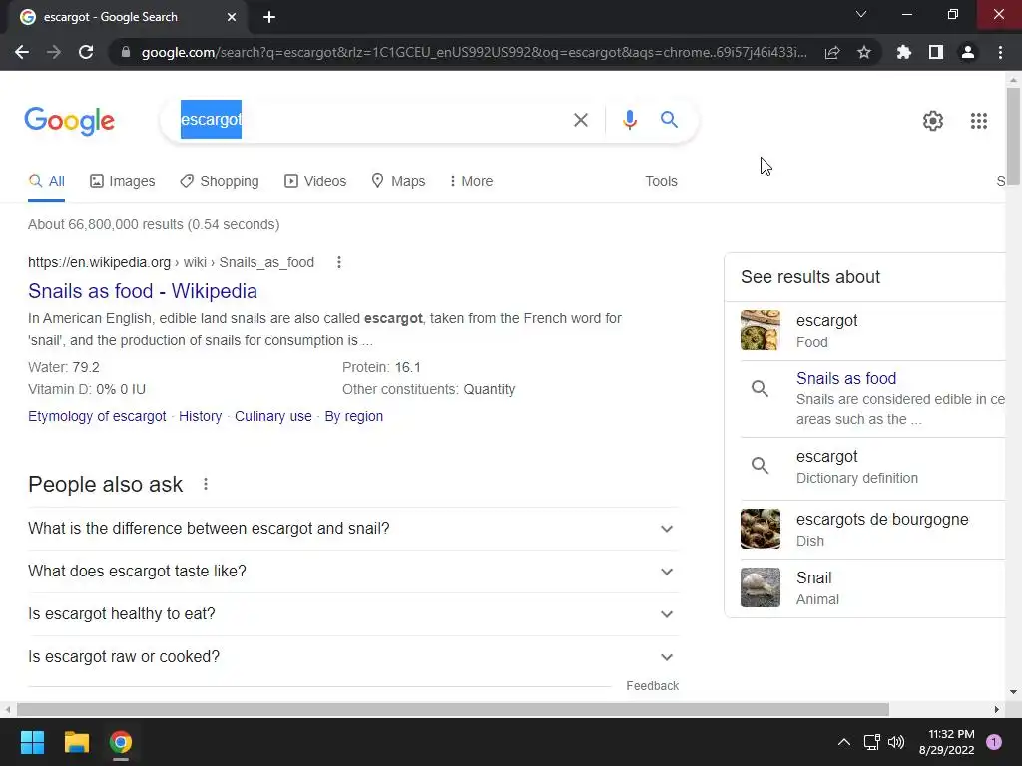Open Snails as food panel link

pyautogui.click(x=846, y=378)
